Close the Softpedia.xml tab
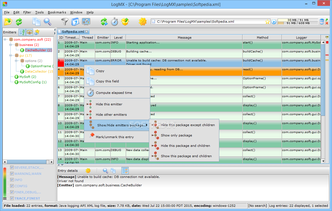The height and width of the screenshot is (211, 332). point(86,32)
